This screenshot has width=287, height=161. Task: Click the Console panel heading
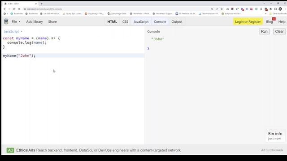pyautogui.click(x=153, y=31)
